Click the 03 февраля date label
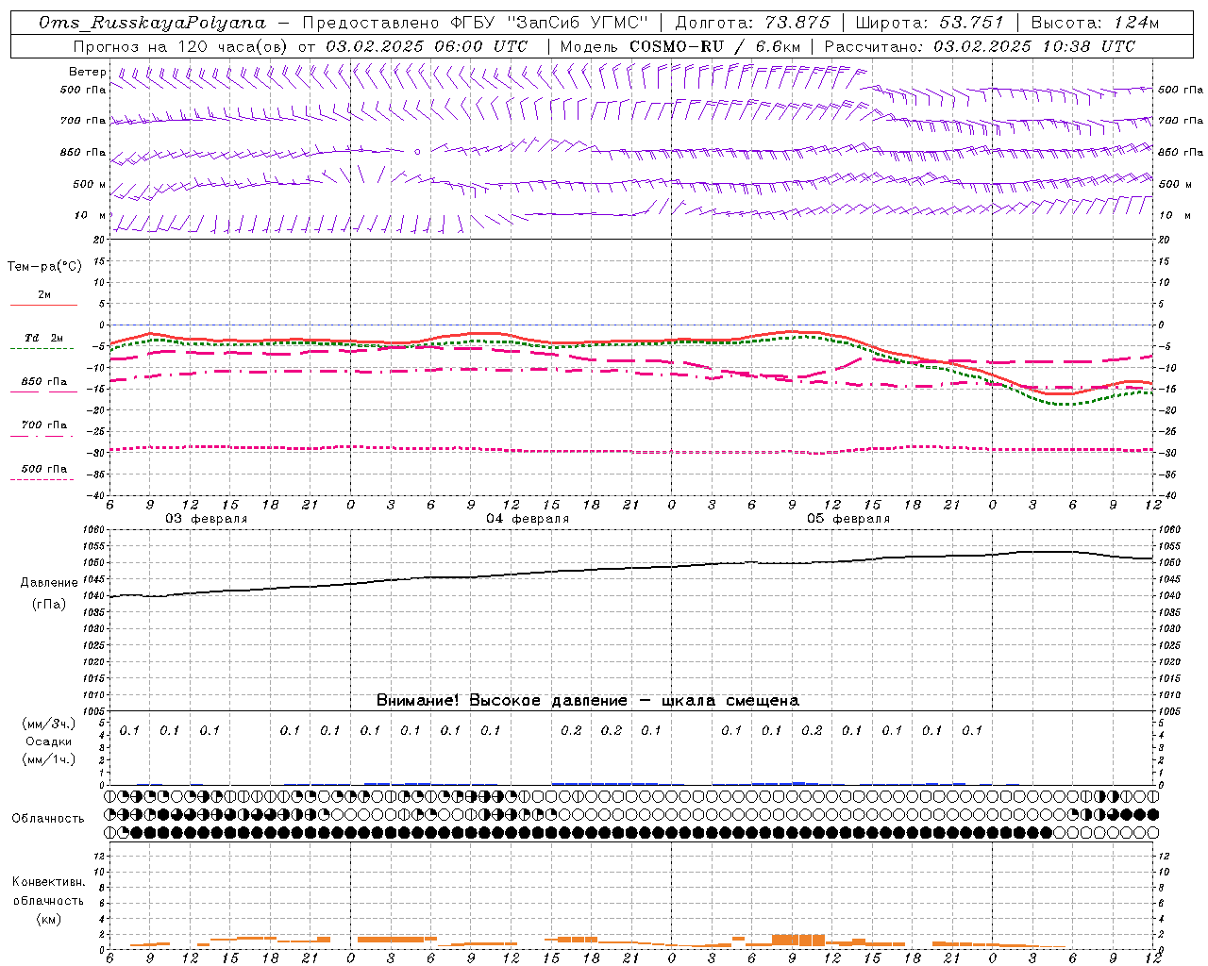 (207, 519)
